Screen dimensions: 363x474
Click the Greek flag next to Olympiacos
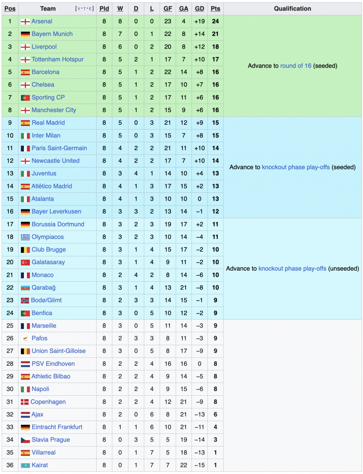click(25, 237)
